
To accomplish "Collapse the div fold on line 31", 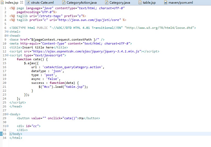I will coord(8,126).
